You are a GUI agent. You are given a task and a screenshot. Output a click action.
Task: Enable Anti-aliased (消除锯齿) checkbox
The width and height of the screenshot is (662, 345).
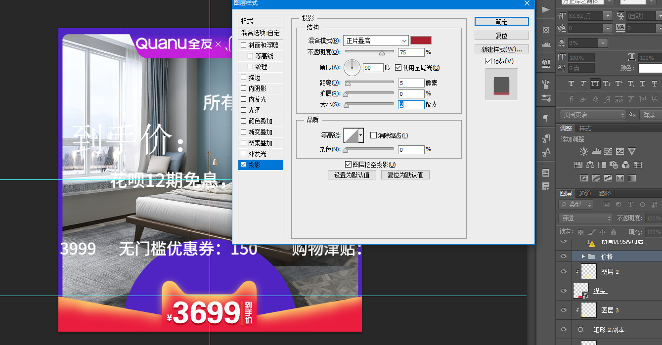(x=374, y=135)
